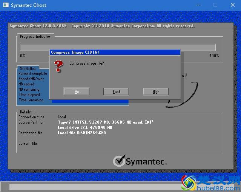Click the Details panel label
Viewport: 241px width, 192px height.
[x=25, y=112]
